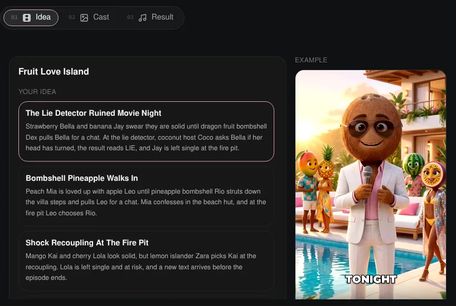Click the music note icon beside Result
This screenshot has width=456, height=306.
(143, 18)
